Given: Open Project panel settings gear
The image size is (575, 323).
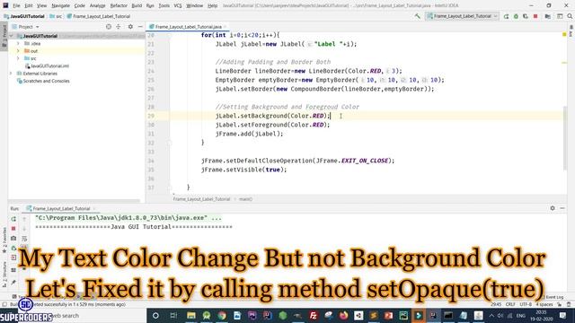Looking at the screenshot, I should (x=130, y=27).
